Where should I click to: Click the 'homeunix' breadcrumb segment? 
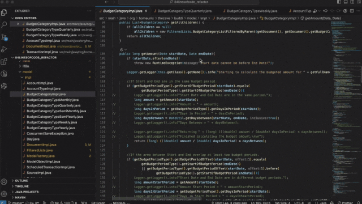coord(146,18)
